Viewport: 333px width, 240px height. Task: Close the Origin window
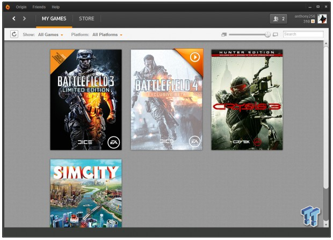(326, 7)
